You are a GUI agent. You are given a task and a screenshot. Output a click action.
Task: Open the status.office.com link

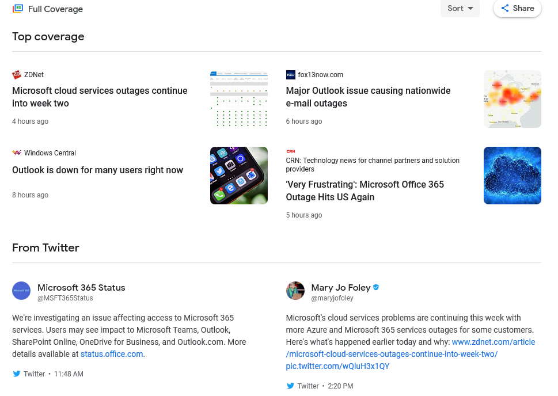click(112, 354)
